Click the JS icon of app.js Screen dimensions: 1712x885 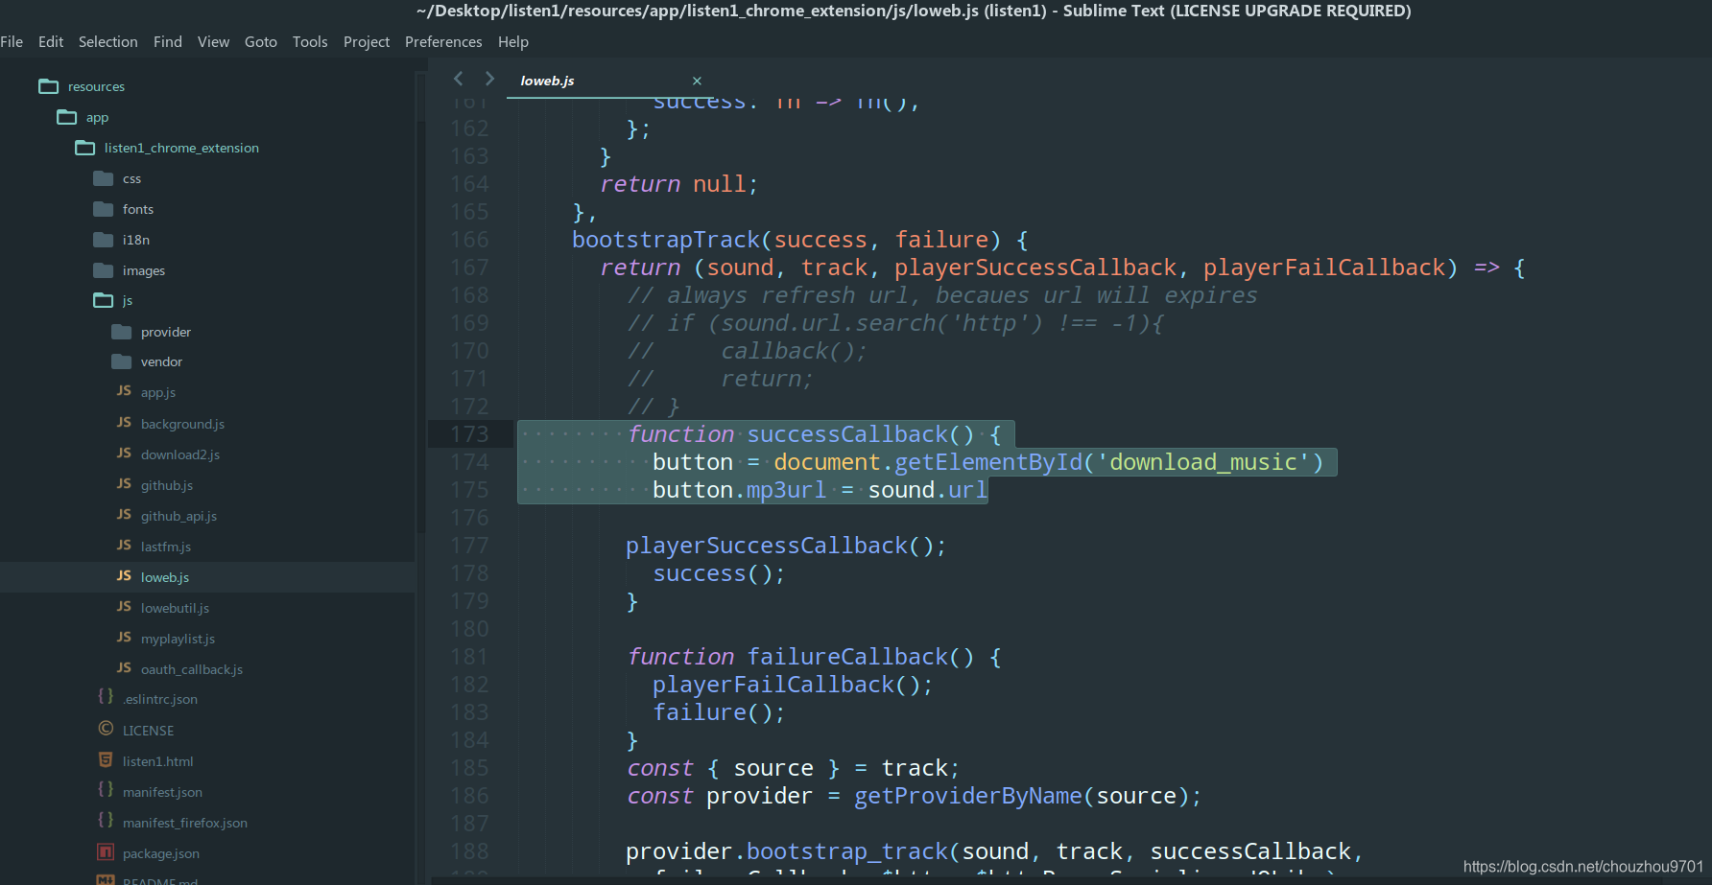pyautogui.click(x=124, y=391)
